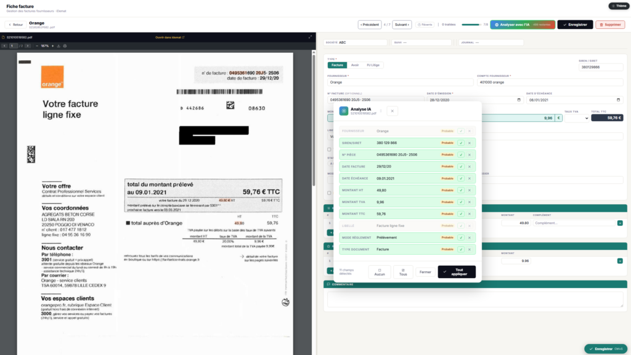The height and width of the screenshot is (355, 631).
Task: Reject the Date Facture suggestion
Action: click(x=469, y=167)
